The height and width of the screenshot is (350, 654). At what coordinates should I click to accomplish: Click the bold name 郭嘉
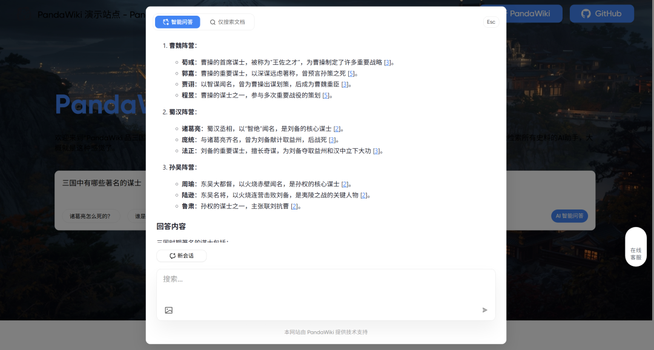click(x=188, y=73)
